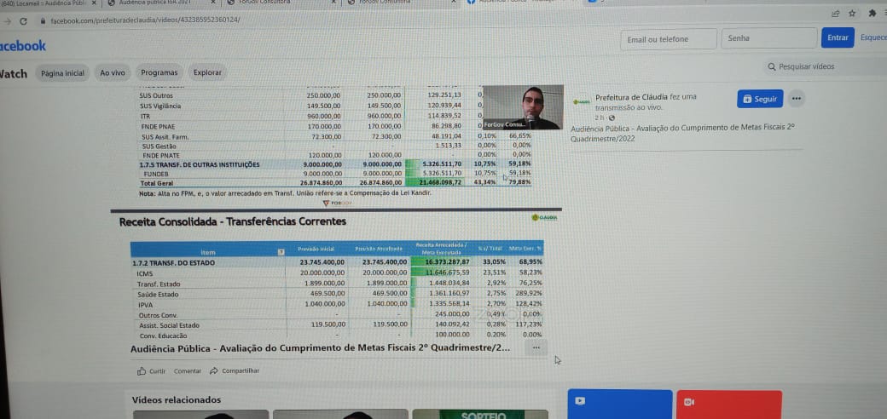Screen dimensions: 887x419
Task: Click the video icon on the blue button
Action: (x=579, y=401)
